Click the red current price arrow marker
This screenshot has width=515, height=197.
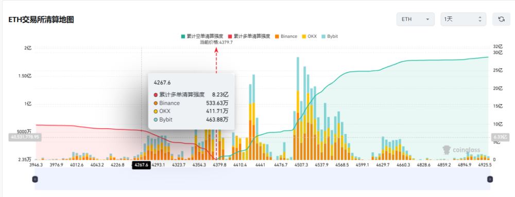216,50
